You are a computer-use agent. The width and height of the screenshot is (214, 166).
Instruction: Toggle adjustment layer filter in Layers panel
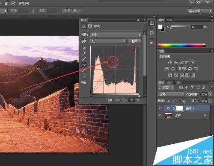pyautogui.click(x=187, y=87)
